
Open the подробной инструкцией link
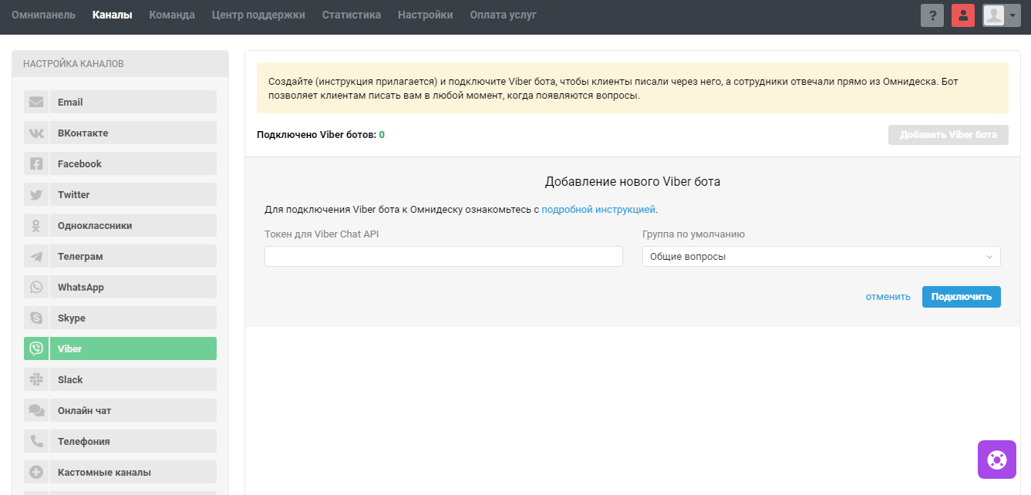[598, 209]
